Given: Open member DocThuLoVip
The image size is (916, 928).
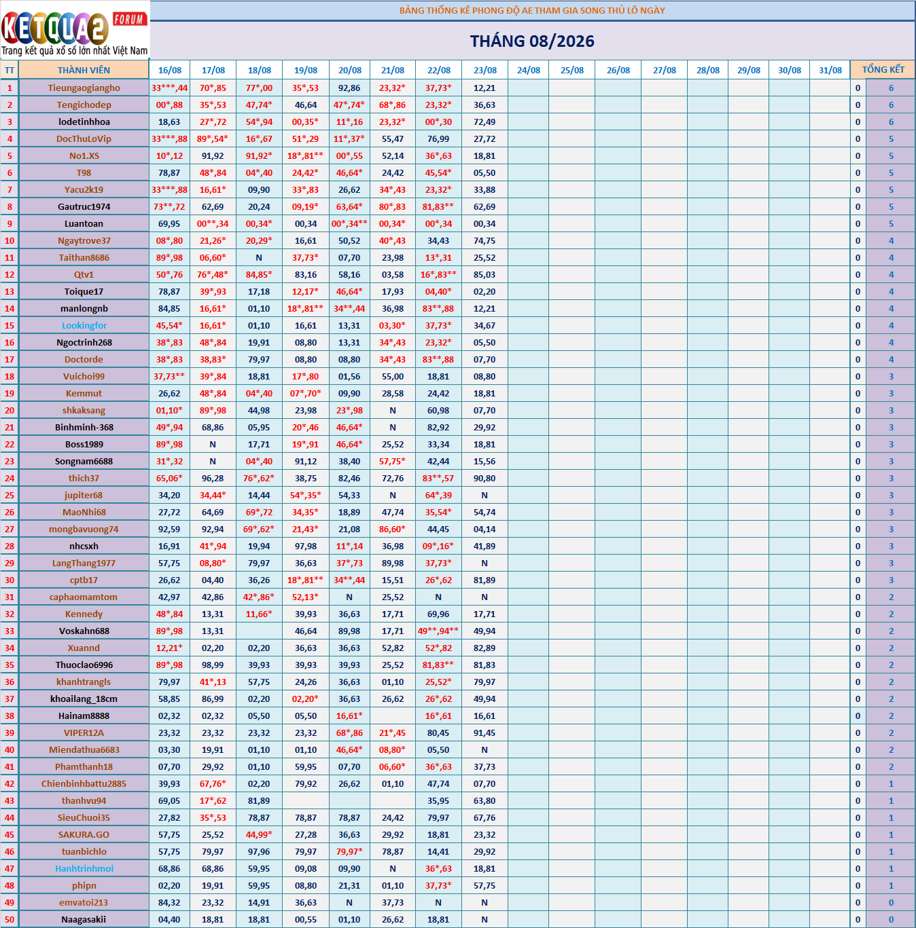Looking at the screenshot, I should point(84,138).
